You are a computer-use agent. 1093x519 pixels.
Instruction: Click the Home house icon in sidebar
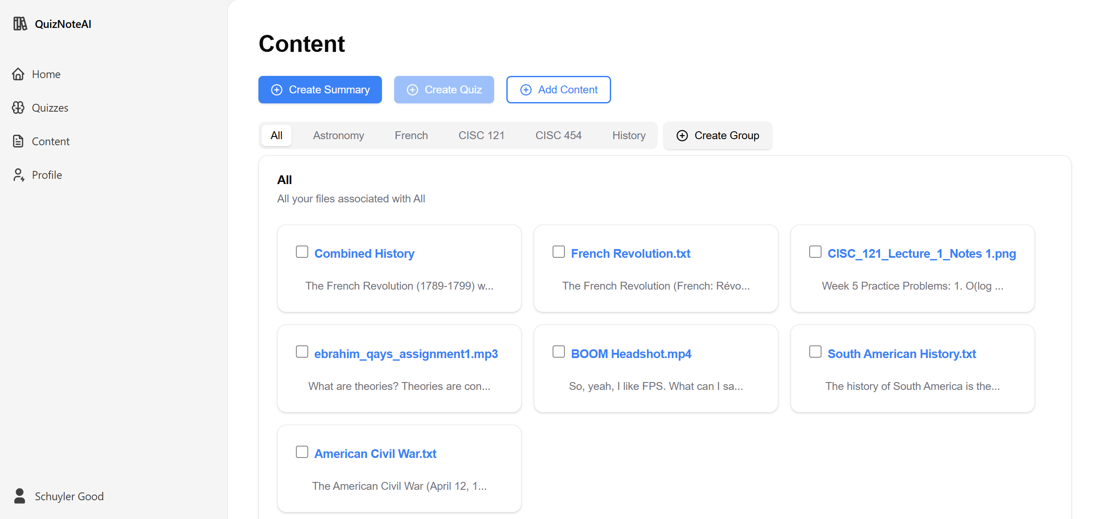18,74
